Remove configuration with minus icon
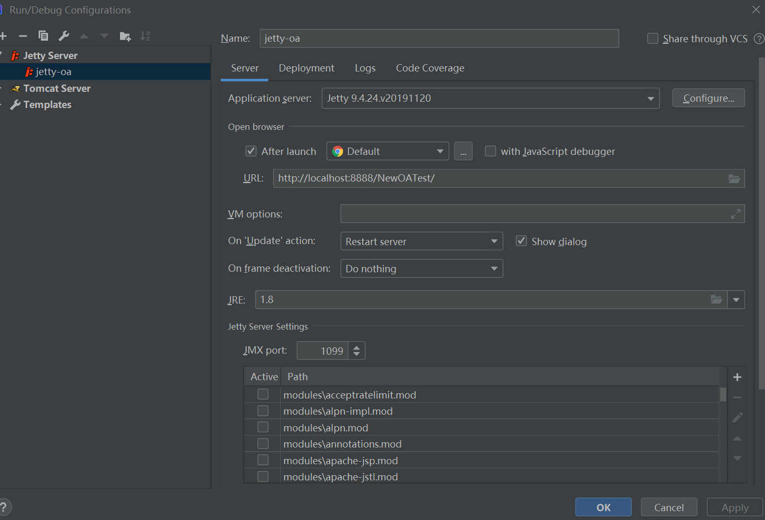 point(22,36)
